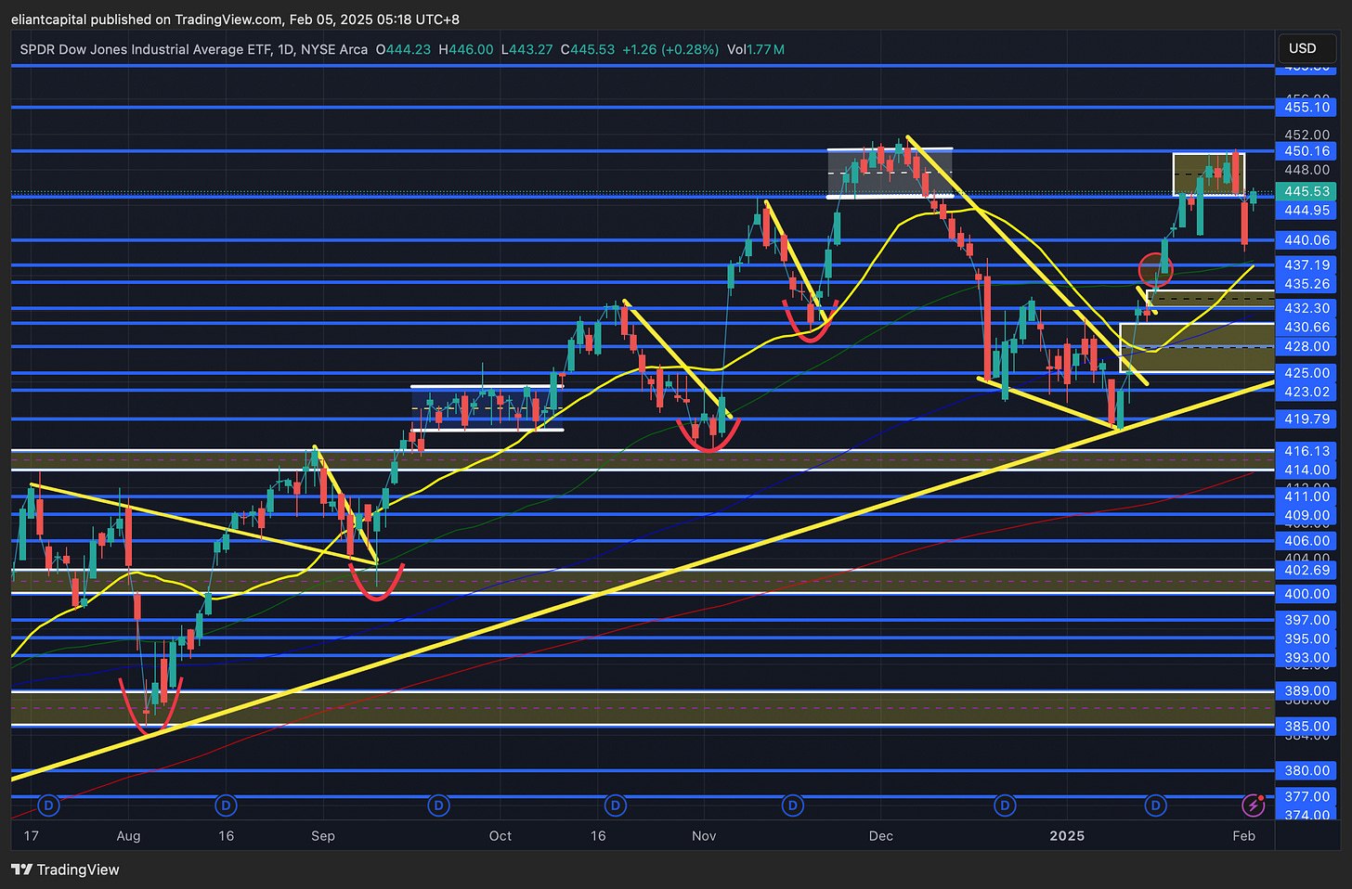Click the Dec label on time axis

click(x=881, y=836)
